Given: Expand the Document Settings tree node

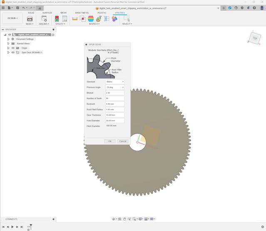Looking at the screenshot, I should point(8,39).
